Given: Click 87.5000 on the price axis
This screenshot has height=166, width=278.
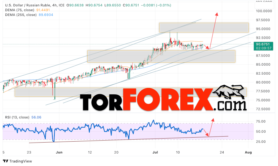Looking at the screenshot, I should click(x=263, y=56).
